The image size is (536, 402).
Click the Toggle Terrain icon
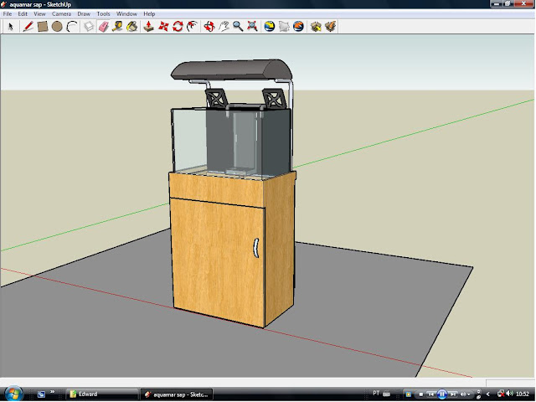coord(284,26)
